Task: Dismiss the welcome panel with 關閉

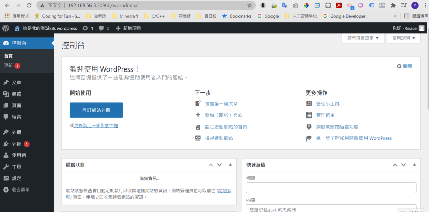Action: click(x=404, y=66)
